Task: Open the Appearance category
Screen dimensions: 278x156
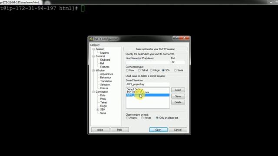Action: click(106, 74)
